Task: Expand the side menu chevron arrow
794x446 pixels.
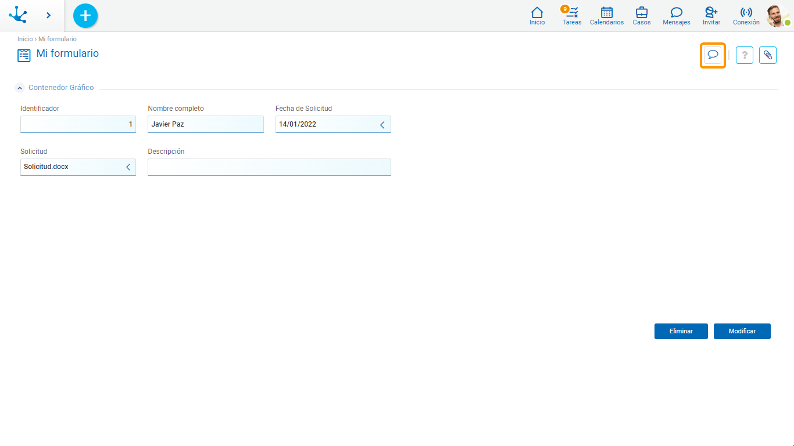Action: click(x=49, y=15)
